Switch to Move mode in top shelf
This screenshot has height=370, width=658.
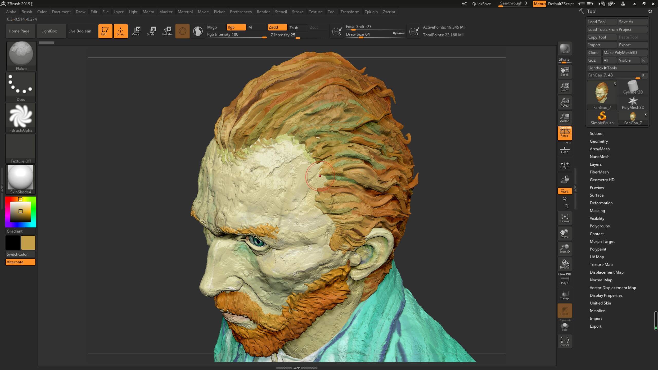135,31
